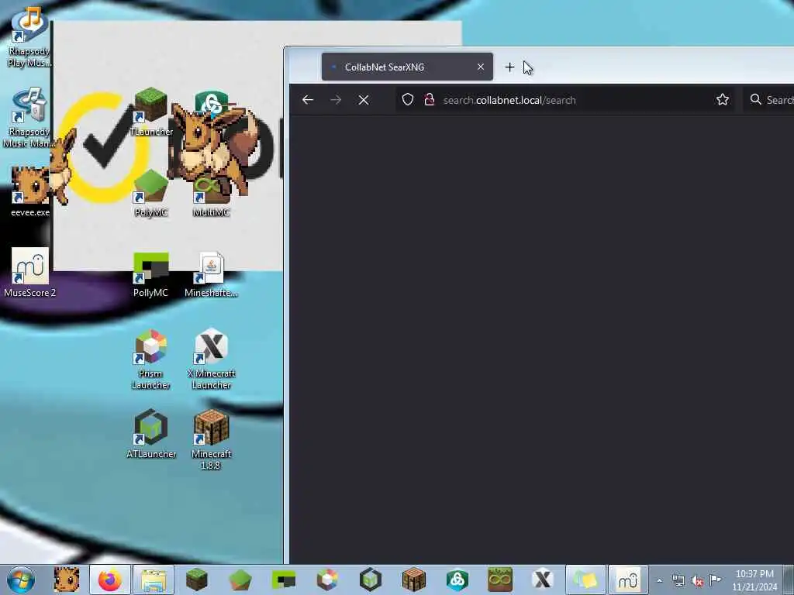Launch the eevee.exe desktop shortcut
Image resolution: width=794 pixels, height=595 pixels.
[x=30, y=192]
